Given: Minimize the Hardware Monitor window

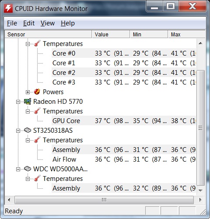Looking at the screenshot, I should (x=154, y=7).
